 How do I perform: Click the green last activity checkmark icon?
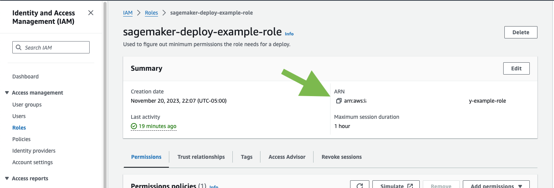[134, 126]
